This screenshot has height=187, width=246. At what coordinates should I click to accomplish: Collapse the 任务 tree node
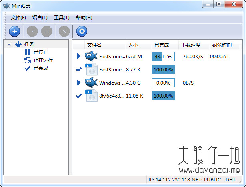click(x=10, y=45)
